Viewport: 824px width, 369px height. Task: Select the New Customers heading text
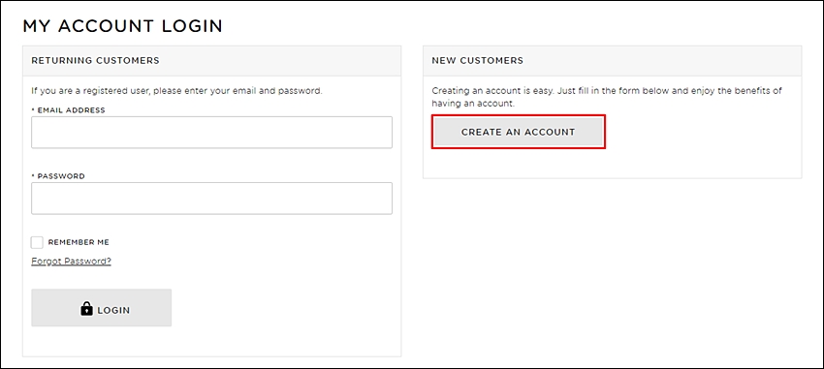(478, 60)
